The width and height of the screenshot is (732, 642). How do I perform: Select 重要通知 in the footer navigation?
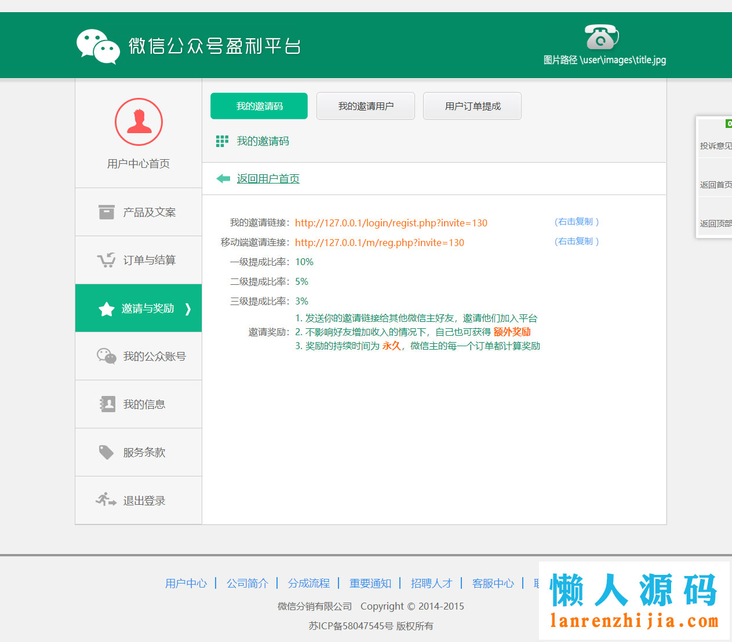click(x=371, y=583)
